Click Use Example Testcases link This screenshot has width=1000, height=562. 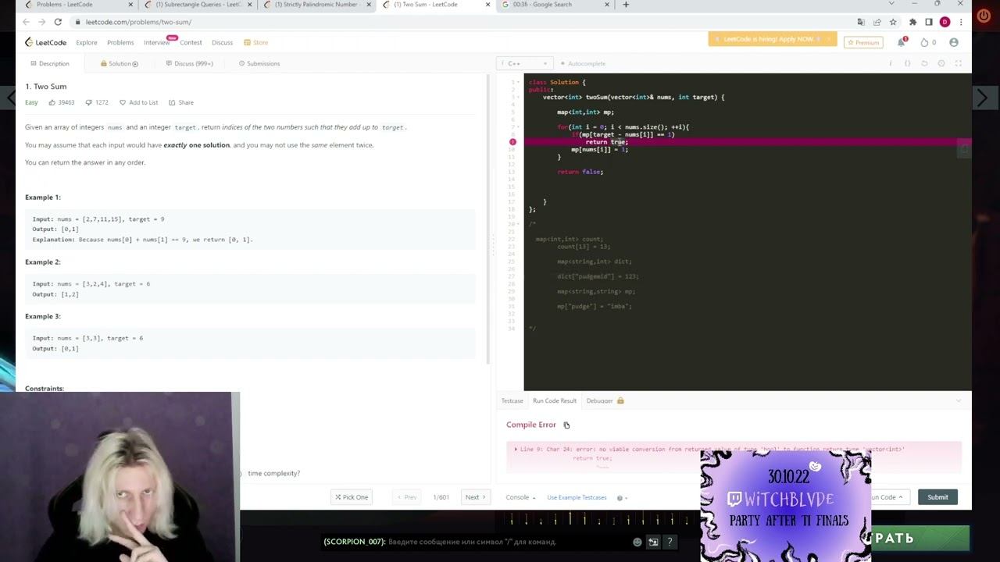577,497
